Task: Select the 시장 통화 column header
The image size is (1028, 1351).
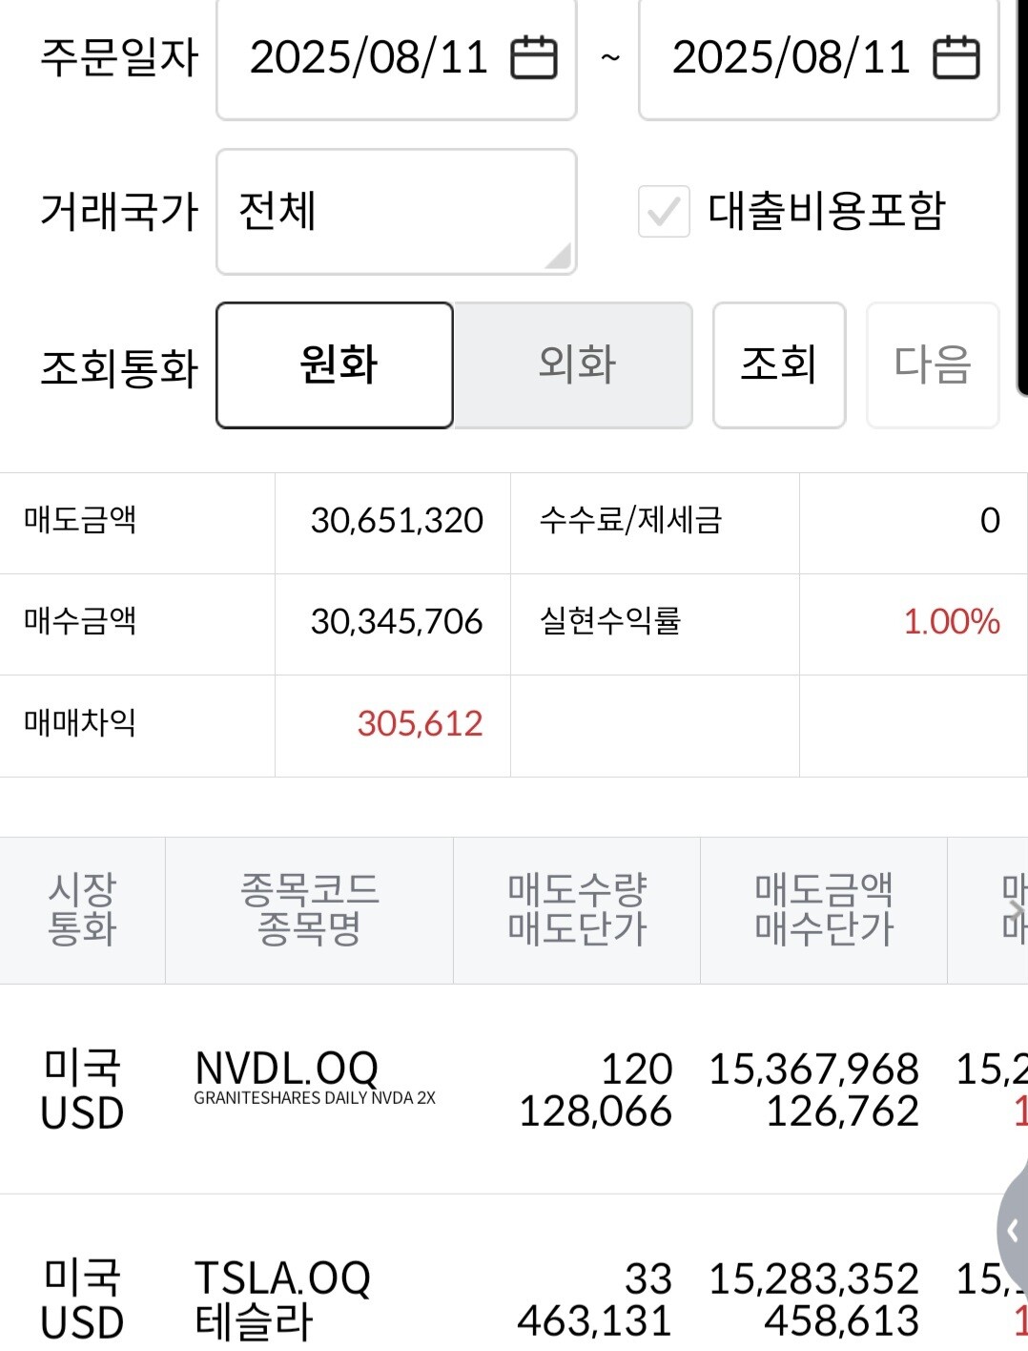Action: tap(82, 909)
